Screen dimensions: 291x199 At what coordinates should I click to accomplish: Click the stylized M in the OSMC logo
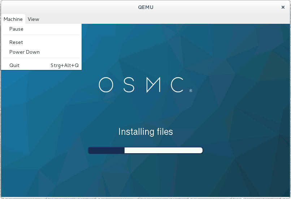click(x=153, y=85)
